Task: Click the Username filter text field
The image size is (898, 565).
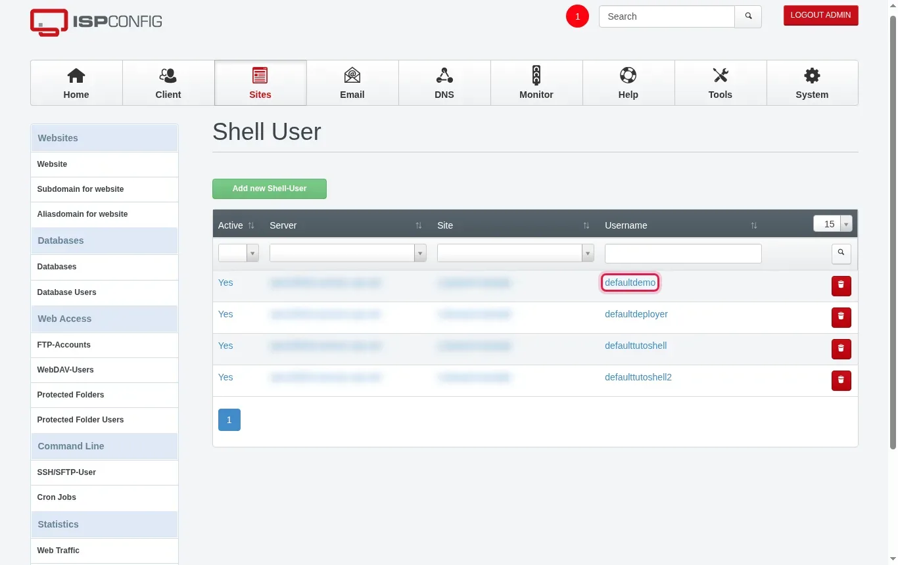Action: 683,254
